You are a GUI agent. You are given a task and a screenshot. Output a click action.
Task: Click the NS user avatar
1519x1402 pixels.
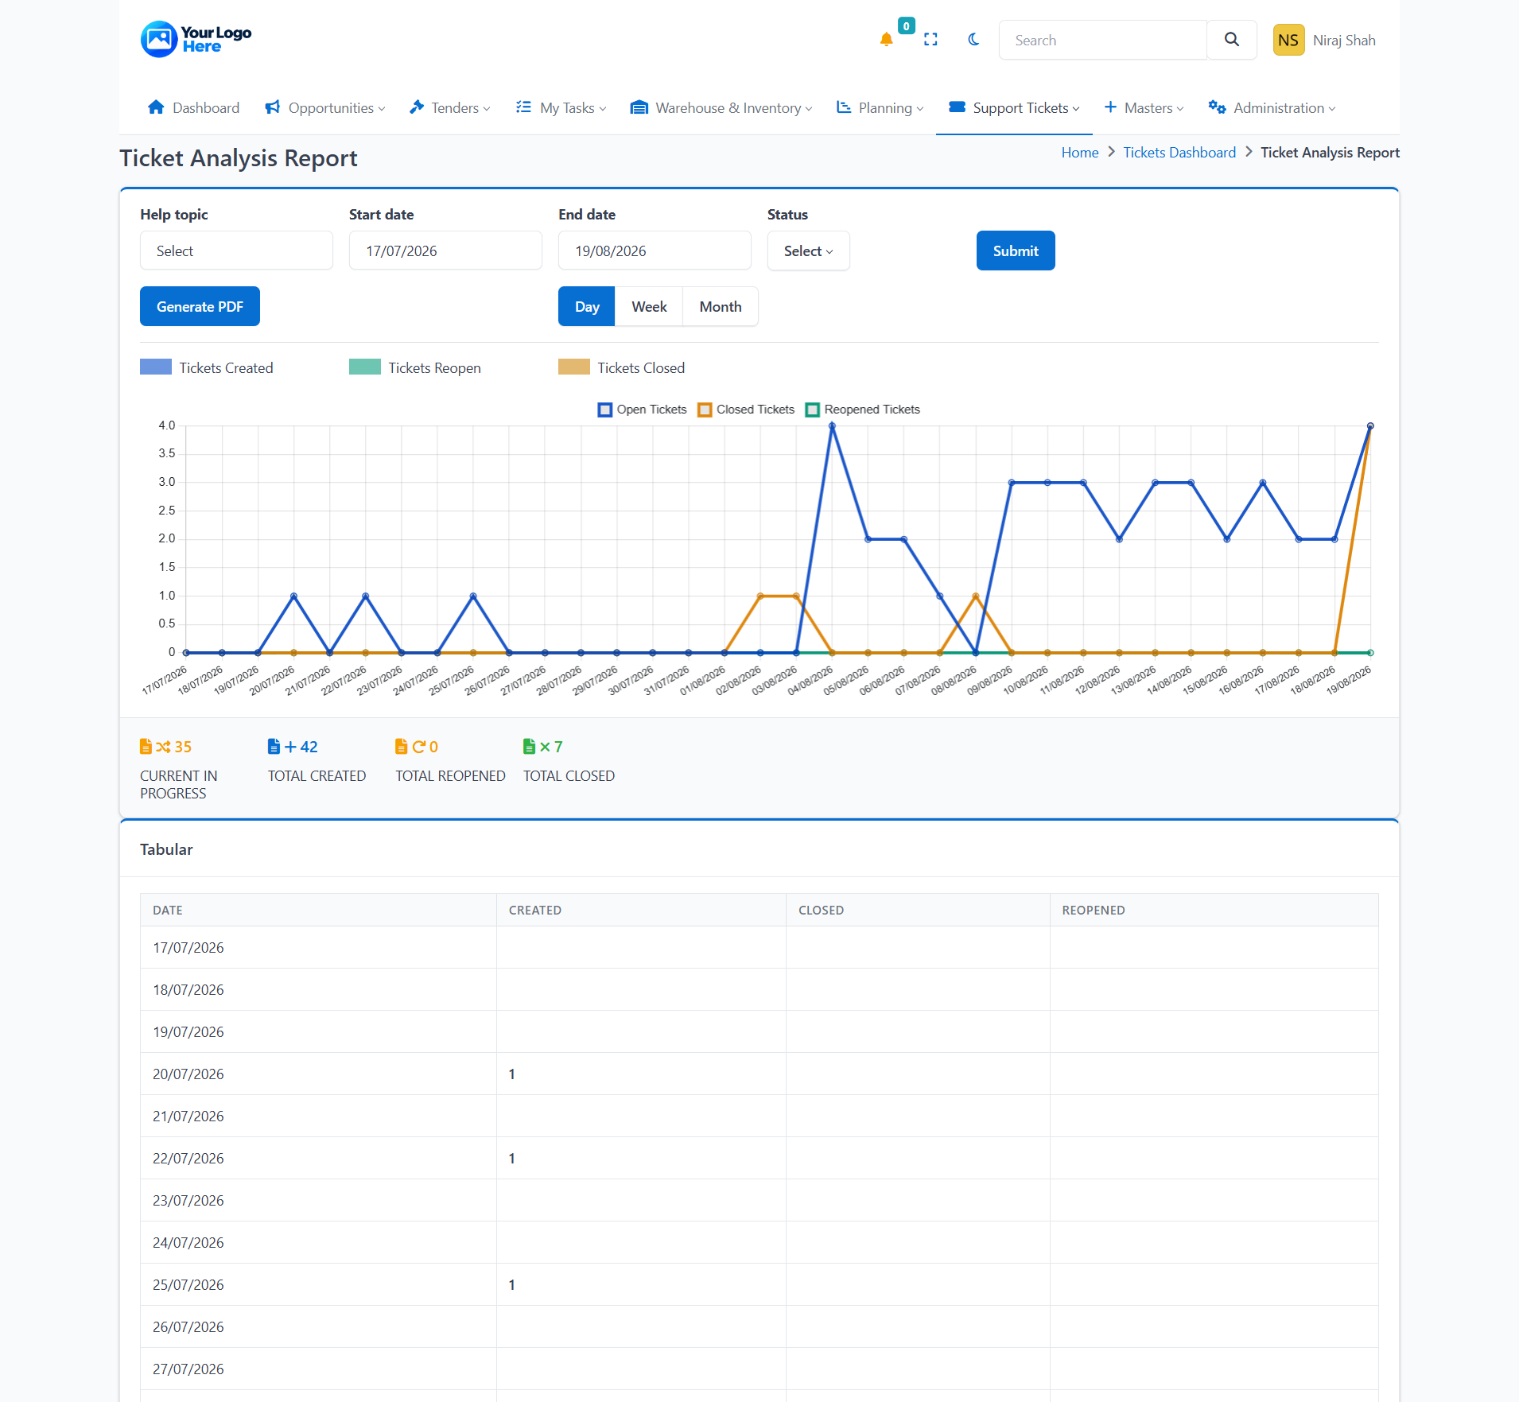(x=1288, y=40)
